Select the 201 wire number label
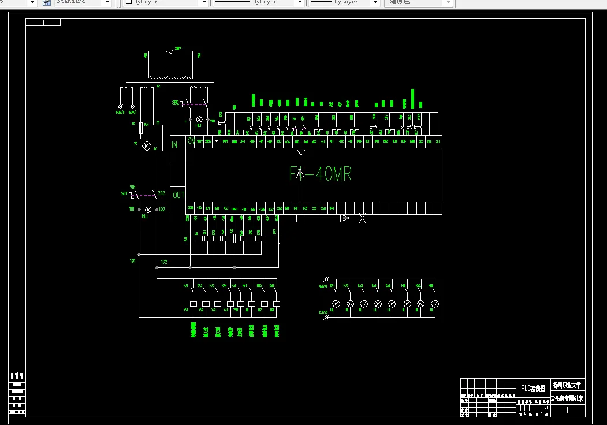The image size is (607, 425). [132, 187]
